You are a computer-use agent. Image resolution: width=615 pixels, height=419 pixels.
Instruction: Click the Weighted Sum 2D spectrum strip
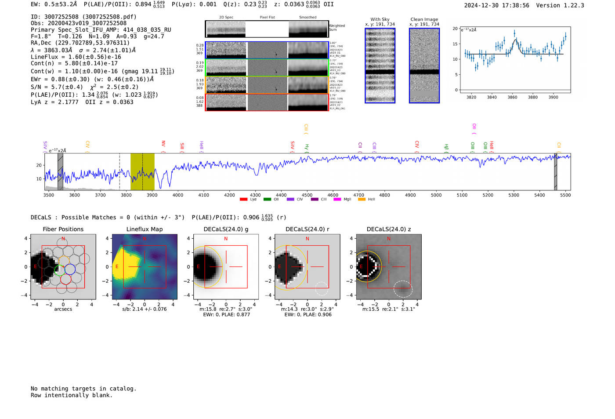267,29
